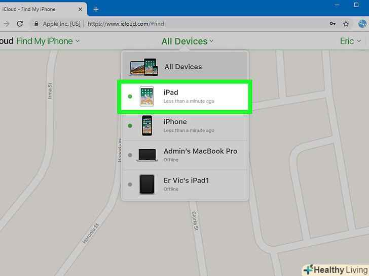Click the padlock site security icon
The width and height of the screenshot is (369, 276).
coord(36,24)
